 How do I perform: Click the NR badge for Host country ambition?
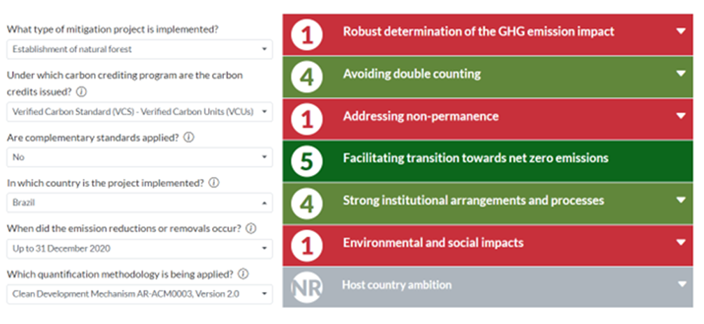(307, 288)
